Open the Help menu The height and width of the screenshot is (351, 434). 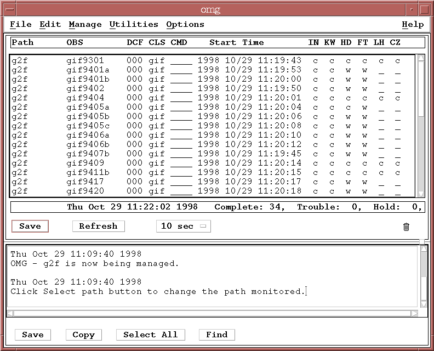412,25
